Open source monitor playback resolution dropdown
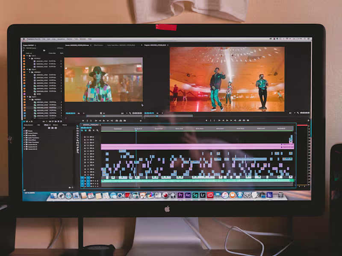Viewport: 342px width, 256px height. (124, 113)
